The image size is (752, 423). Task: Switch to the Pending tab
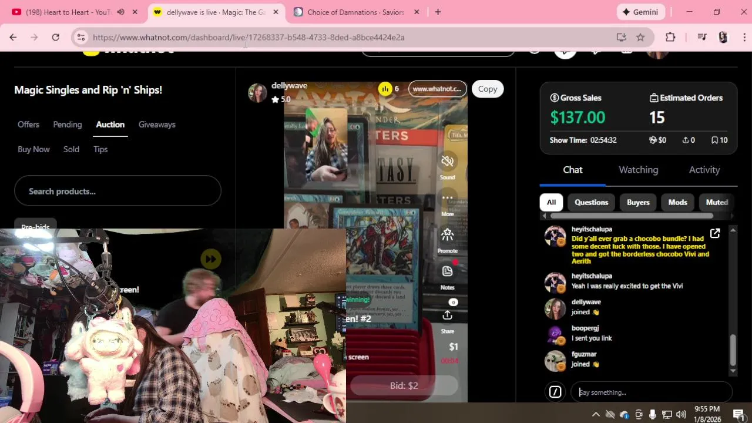click(x=68, y=125)
